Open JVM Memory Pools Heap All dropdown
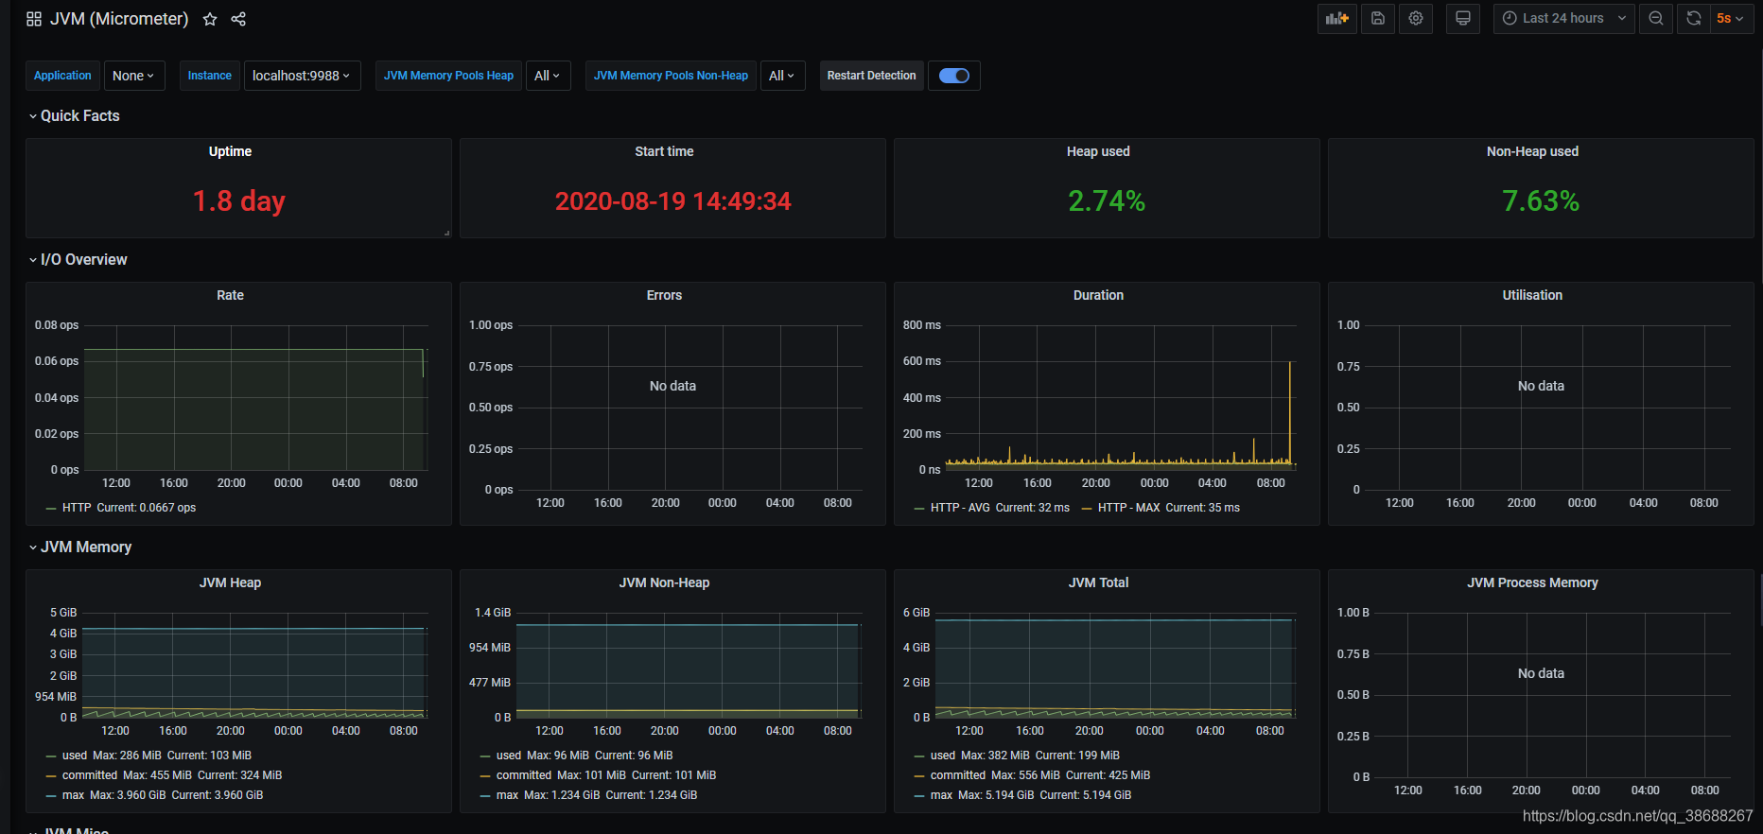The width and height of the screenshot is (1763, 834). 548,76
